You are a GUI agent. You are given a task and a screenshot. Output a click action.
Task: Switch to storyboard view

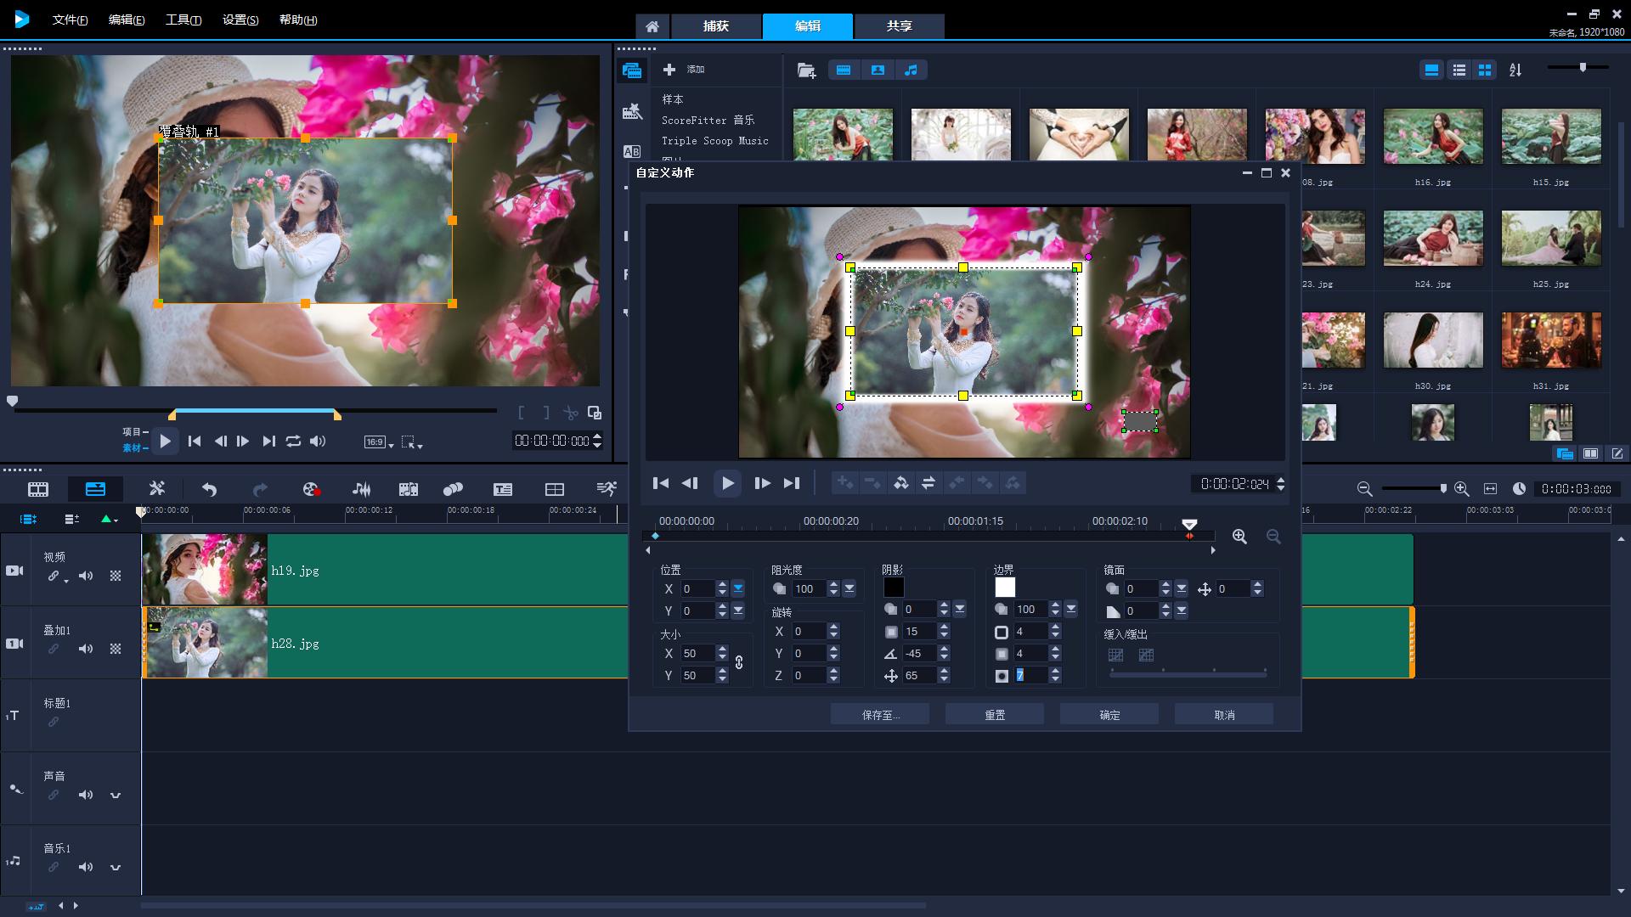pos(38,489)
